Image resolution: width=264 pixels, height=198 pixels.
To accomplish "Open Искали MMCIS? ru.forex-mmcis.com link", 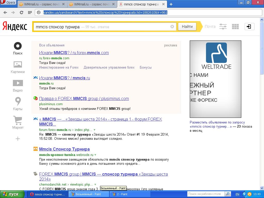I will pyautogui.click(x=74, y=53).
